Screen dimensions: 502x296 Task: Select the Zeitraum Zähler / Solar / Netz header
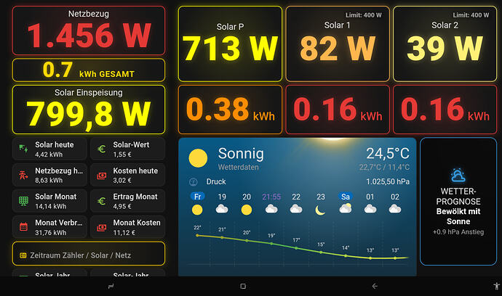pos(89,253)
